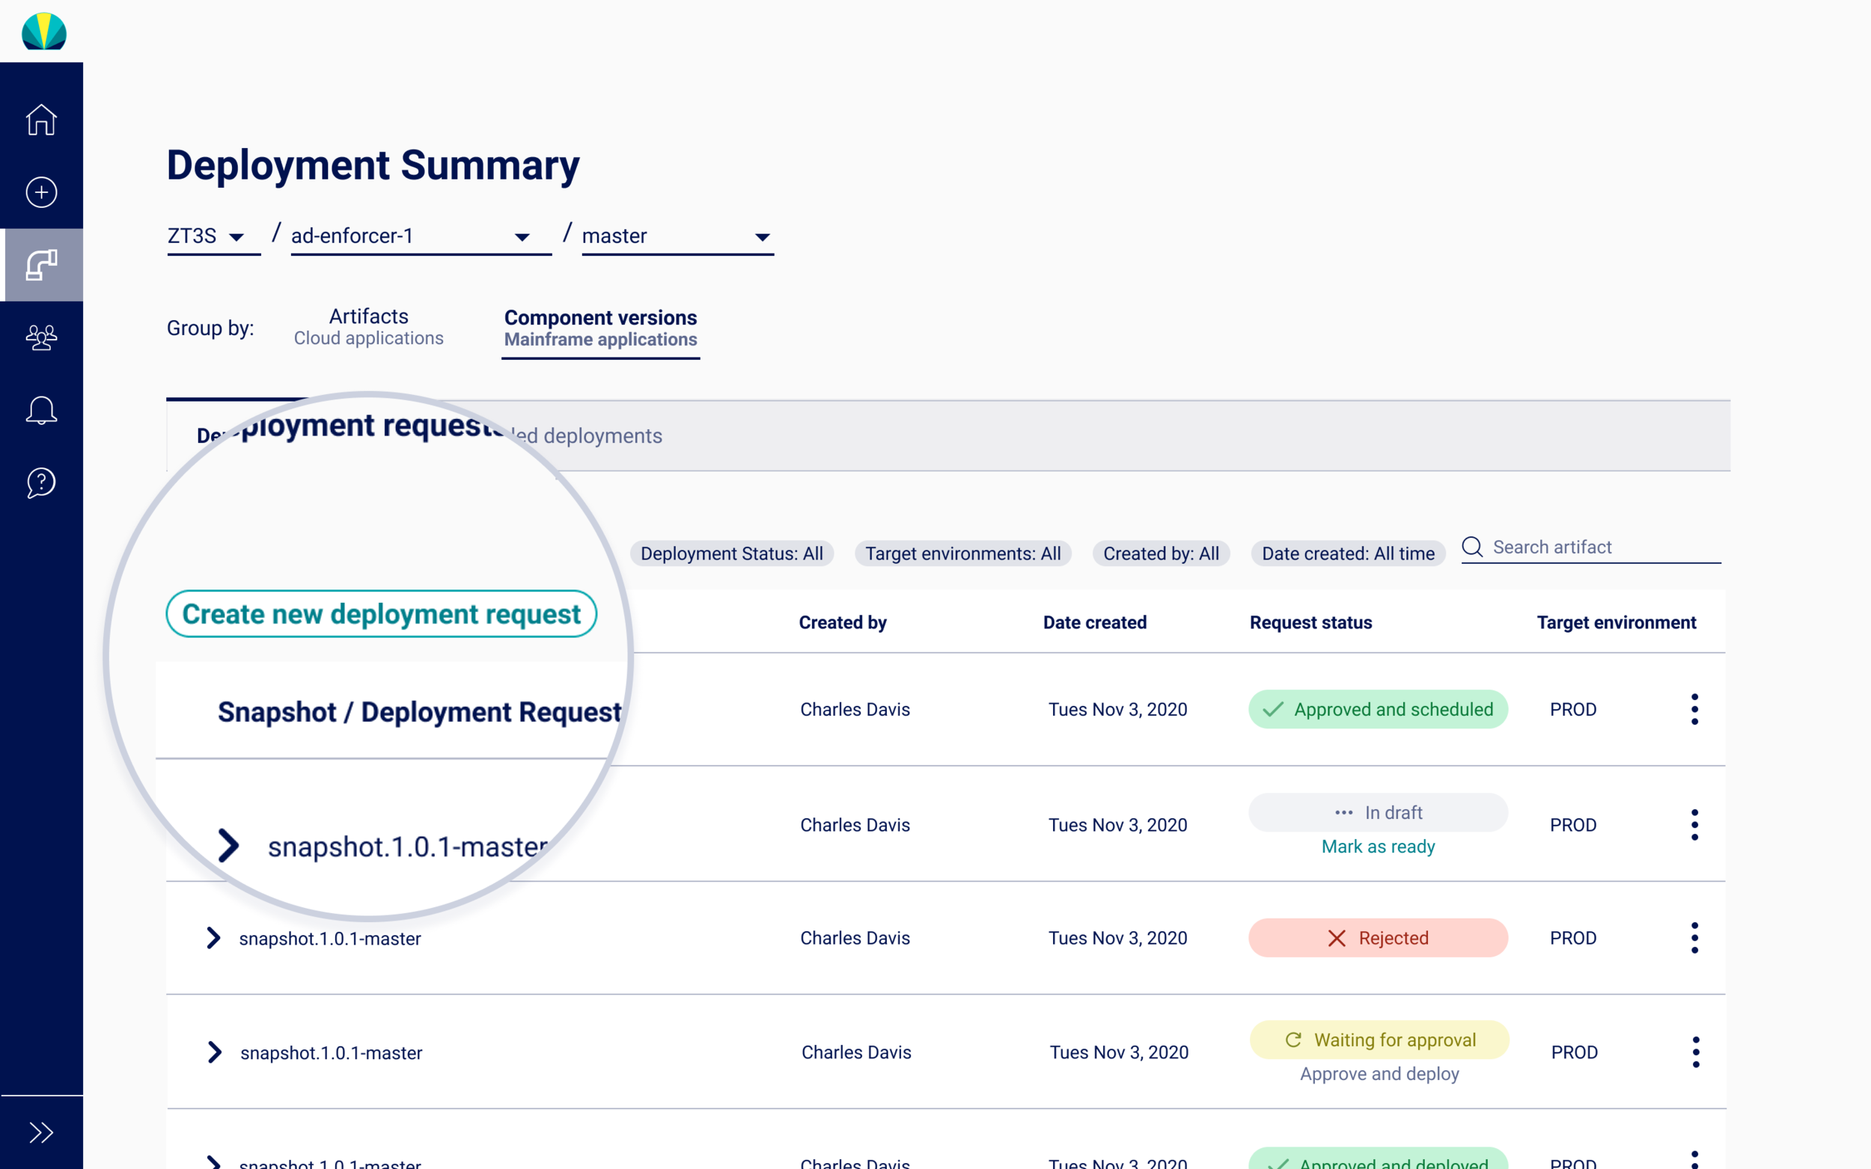This screenshot has height=1169, width=1871.
Task: Open kebab menu for Rejected row
Action: 1694,938
